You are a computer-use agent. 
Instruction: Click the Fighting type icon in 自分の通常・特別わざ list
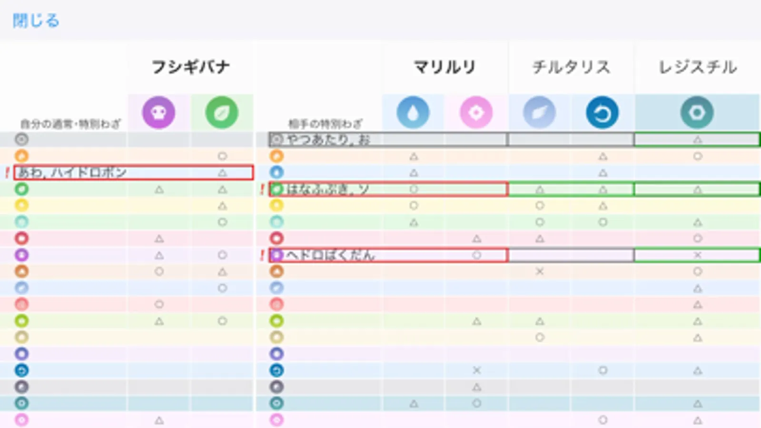click(21, 238)
